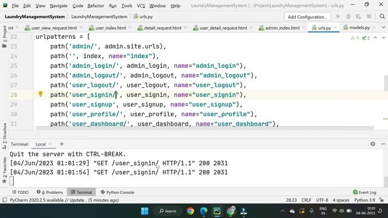The width and height of the screenshot is (388, 218).
Task: Show hidden tabs dropdown arrow
Action: (x=383, y=27)
